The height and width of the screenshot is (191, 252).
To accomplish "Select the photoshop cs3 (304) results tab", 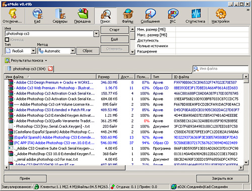I will (29, 69).
